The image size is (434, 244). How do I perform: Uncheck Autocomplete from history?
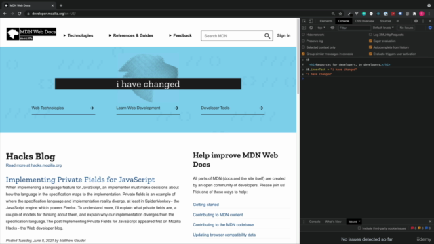point(370,47)
